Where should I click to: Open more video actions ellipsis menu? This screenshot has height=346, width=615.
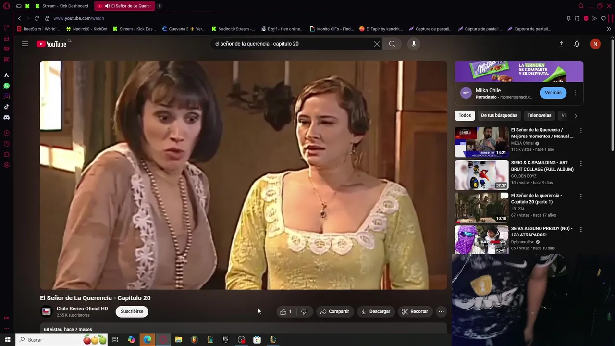[x=441, y=311]
